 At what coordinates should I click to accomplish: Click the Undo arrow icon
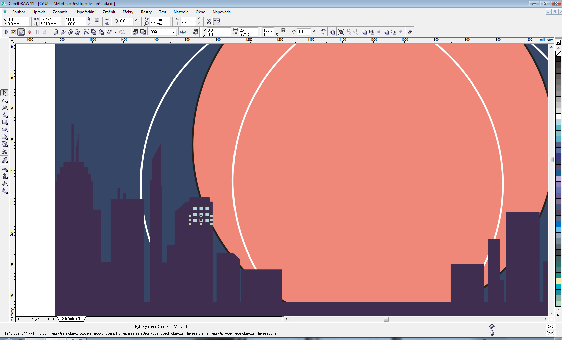[x=109, y=32]
